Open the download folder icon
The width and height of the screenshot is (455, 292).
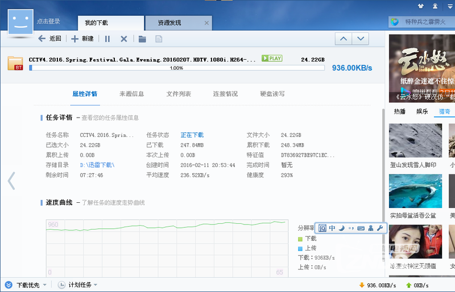coord(142,39)
